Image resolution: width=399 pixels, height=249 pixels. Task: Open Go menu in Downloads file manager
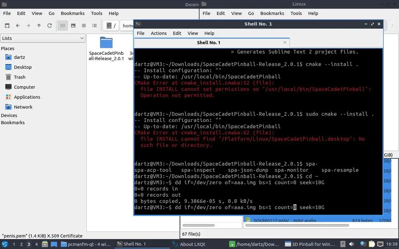tap(51, 13)
